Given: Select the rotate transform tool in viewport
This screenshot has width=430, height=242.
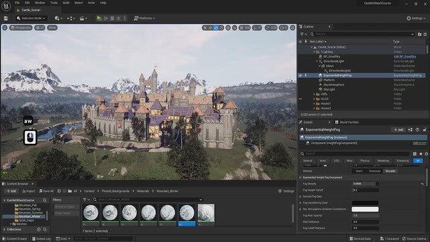Looking at the screenshot, I should pyautogui.click(x=216, y=28).
